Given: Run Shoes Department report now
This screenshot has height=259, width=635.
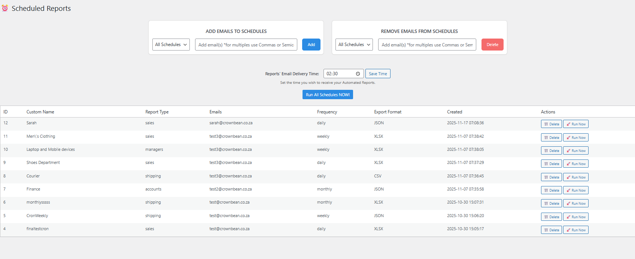Looking at the screenshot, I should 575,164.
